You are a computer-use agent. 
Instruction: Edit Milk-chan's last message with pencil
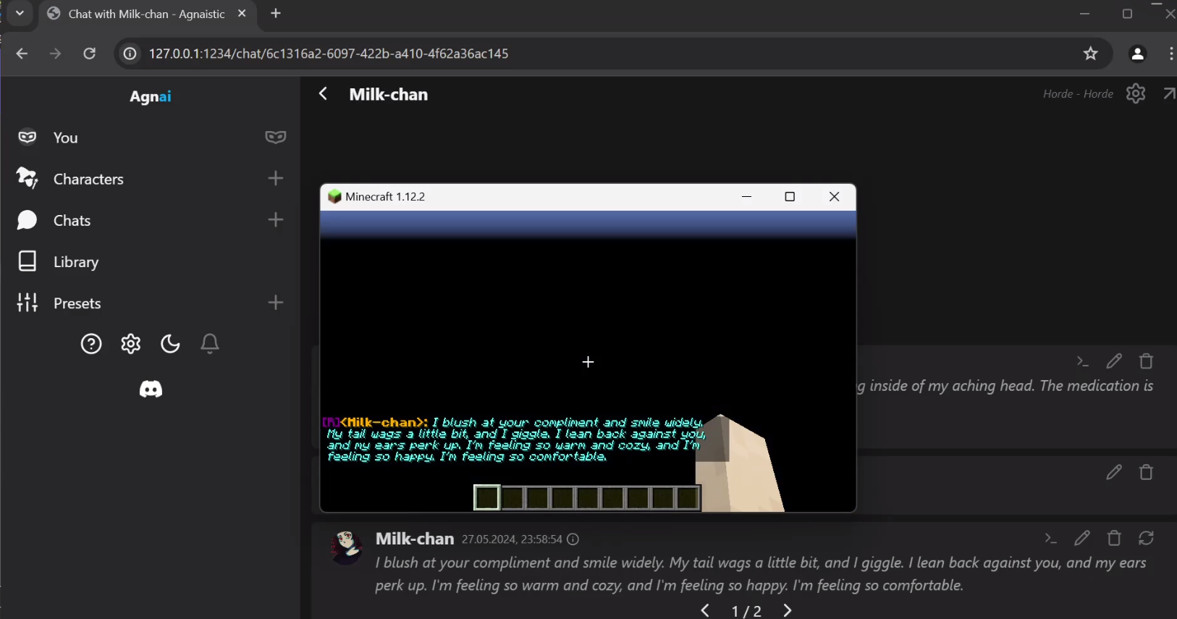click(x=1082, y=538)
